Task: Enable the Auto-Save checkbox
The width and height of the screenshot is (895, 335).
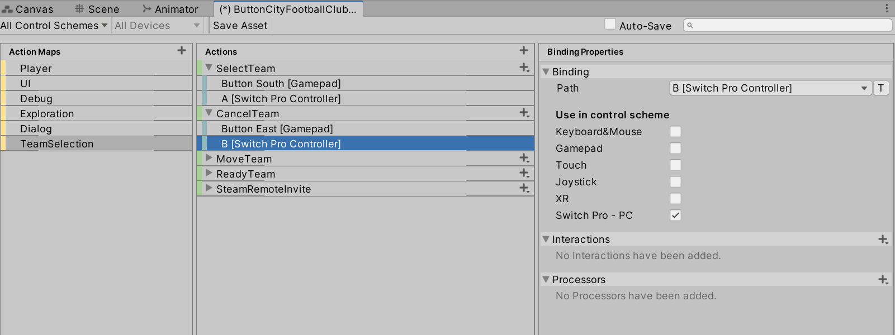Action: [x=610, y=25]
